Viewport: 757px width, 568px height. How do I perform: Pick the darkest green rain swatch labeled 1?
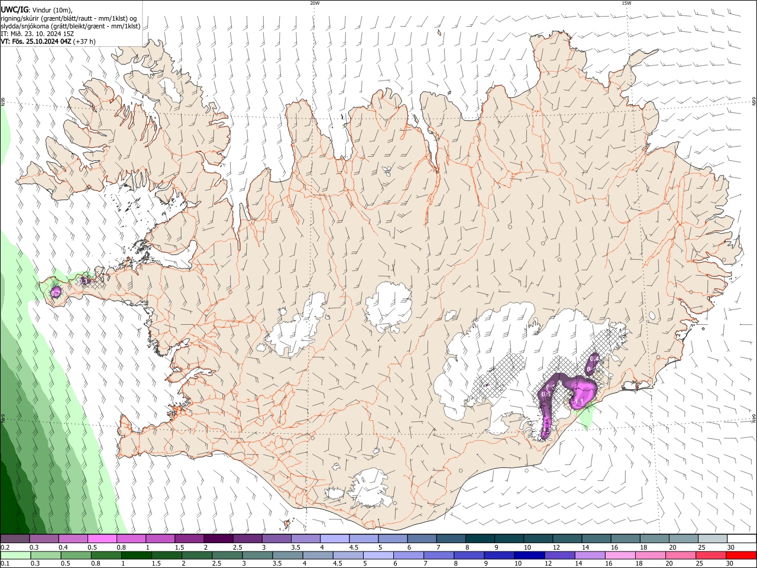(136, 555)
